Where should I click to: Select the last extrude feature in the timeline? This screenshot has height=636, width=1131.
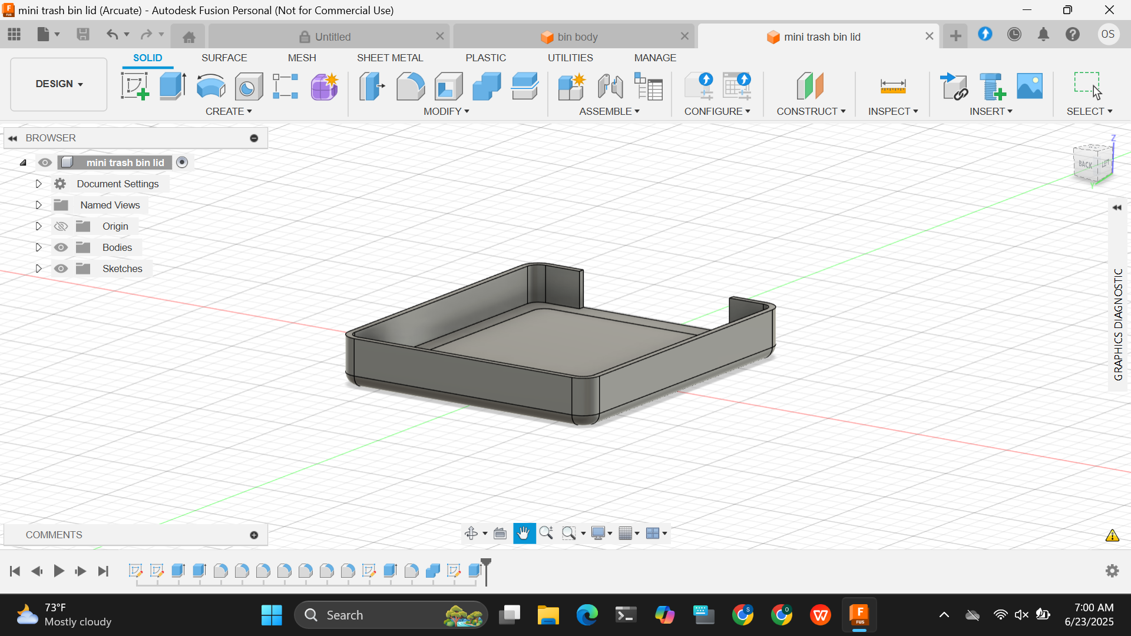[475, 570]
